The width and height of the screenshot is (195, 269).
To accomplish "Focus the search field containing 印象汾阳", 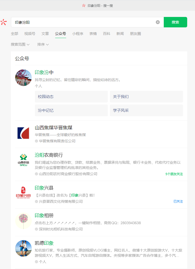I will click(x=87, y=22).
